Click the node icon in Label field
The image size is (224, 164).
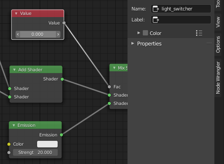point(155,20)
